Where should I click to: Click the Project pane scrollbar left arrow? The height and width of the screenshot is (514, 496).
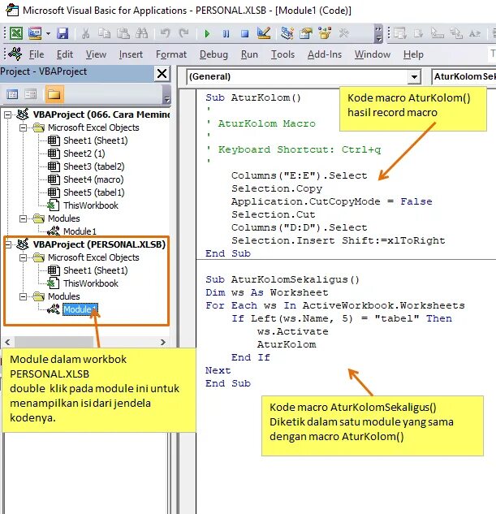7,342
